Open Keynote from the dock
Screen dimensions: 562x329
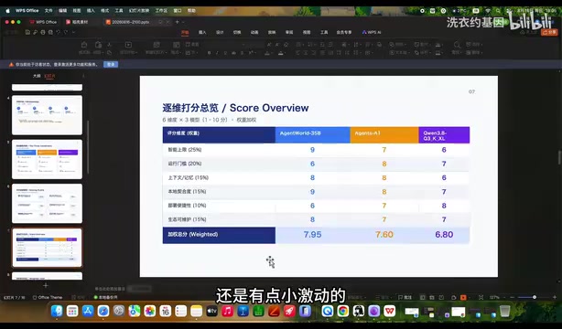pyautogui.click(x=243, y=311)
